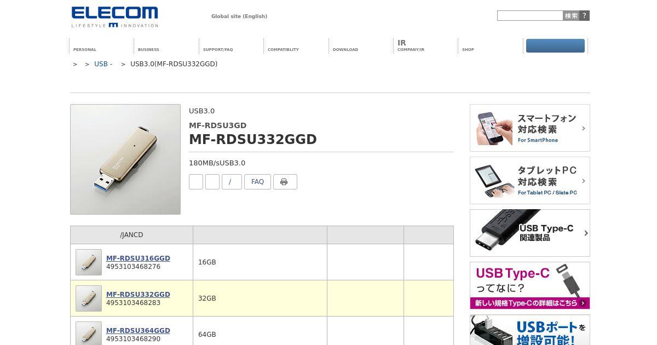The image size is (657, 345).
Task: Click the blue button in navigation bar
Action: click(555, 46)
